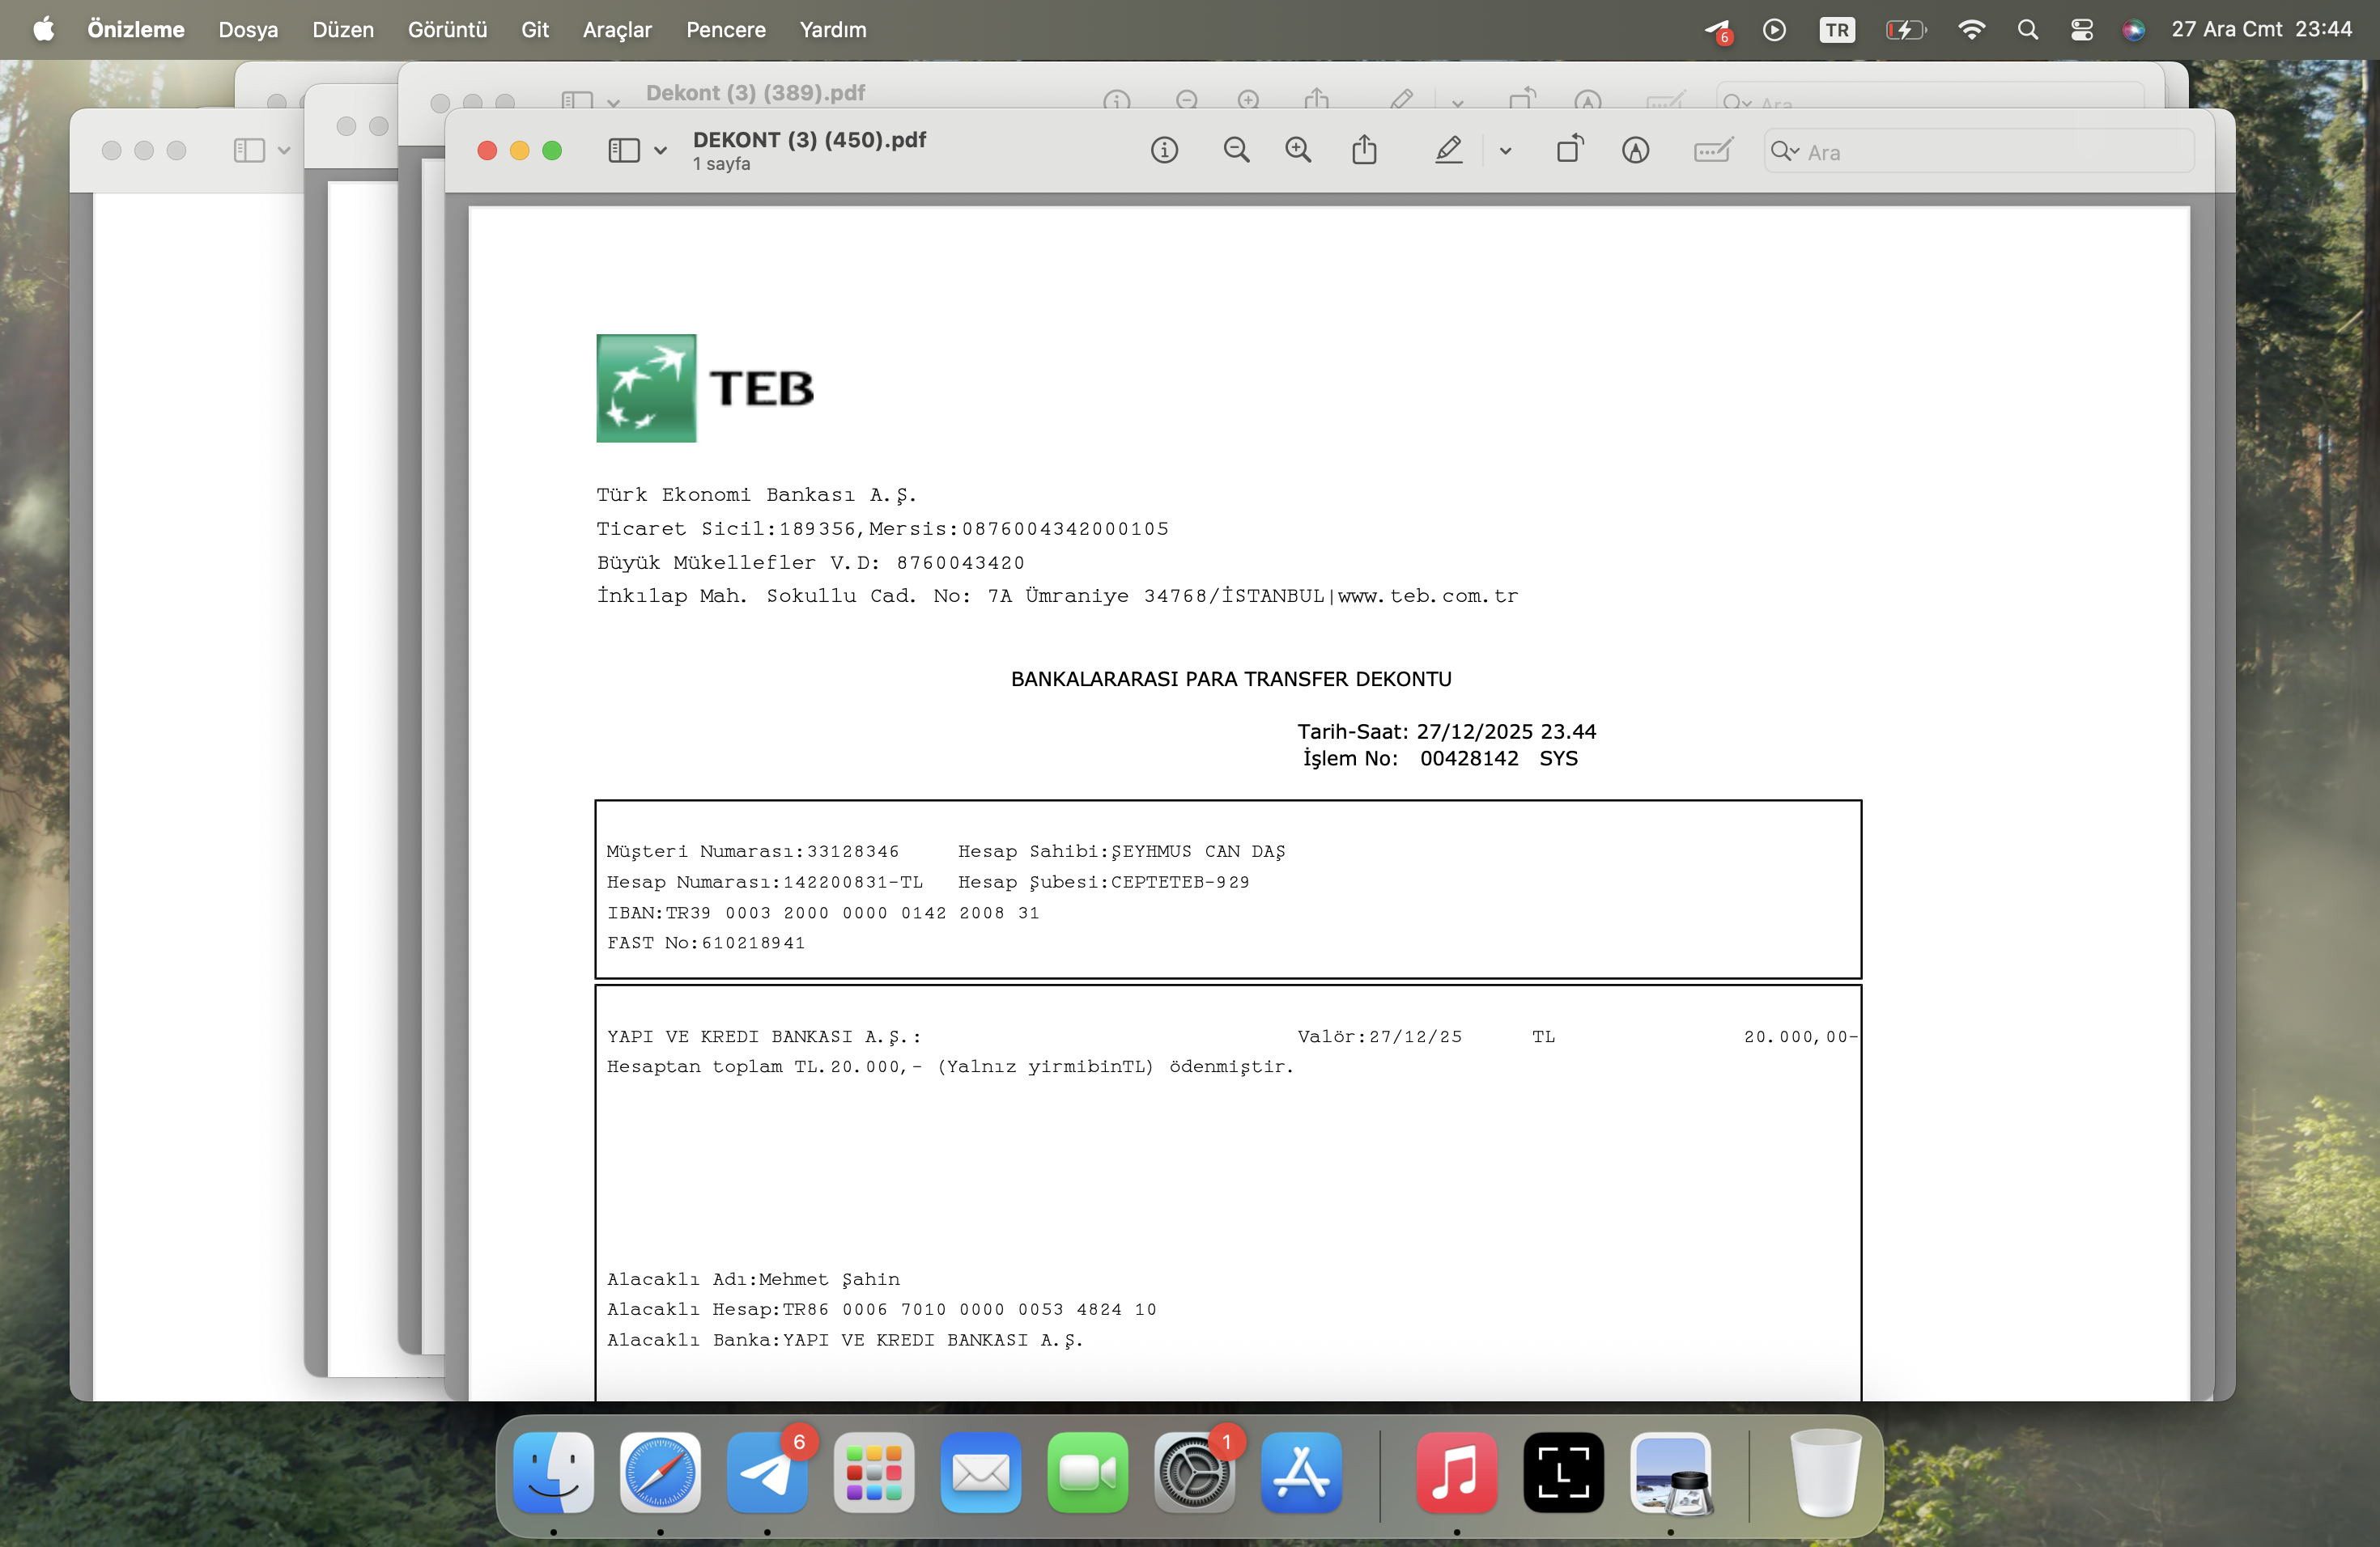The image size is (2380, 1547).
Task: Toggle the sidebar view button in the front window
Action: pyautogui.click(x=624, y=151)
